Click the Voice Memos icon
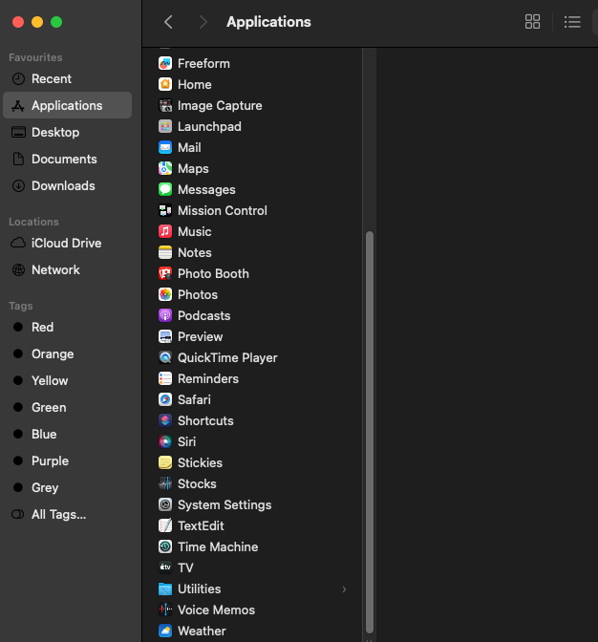The height and width of the screenshot is (642, 598). tap(165, 610)
